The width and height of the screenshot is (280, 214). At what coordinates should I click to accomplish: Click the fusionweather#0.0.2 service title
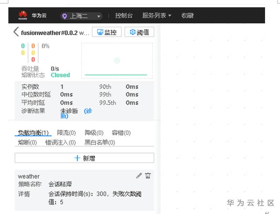[x=49, y=33]
